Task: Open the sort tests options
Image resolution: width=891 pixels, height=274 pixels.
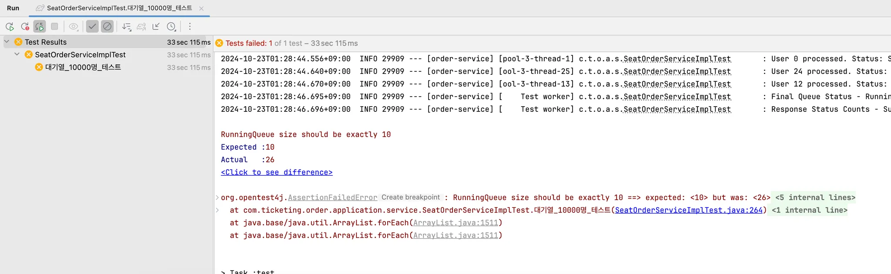Action: (127, 27)
